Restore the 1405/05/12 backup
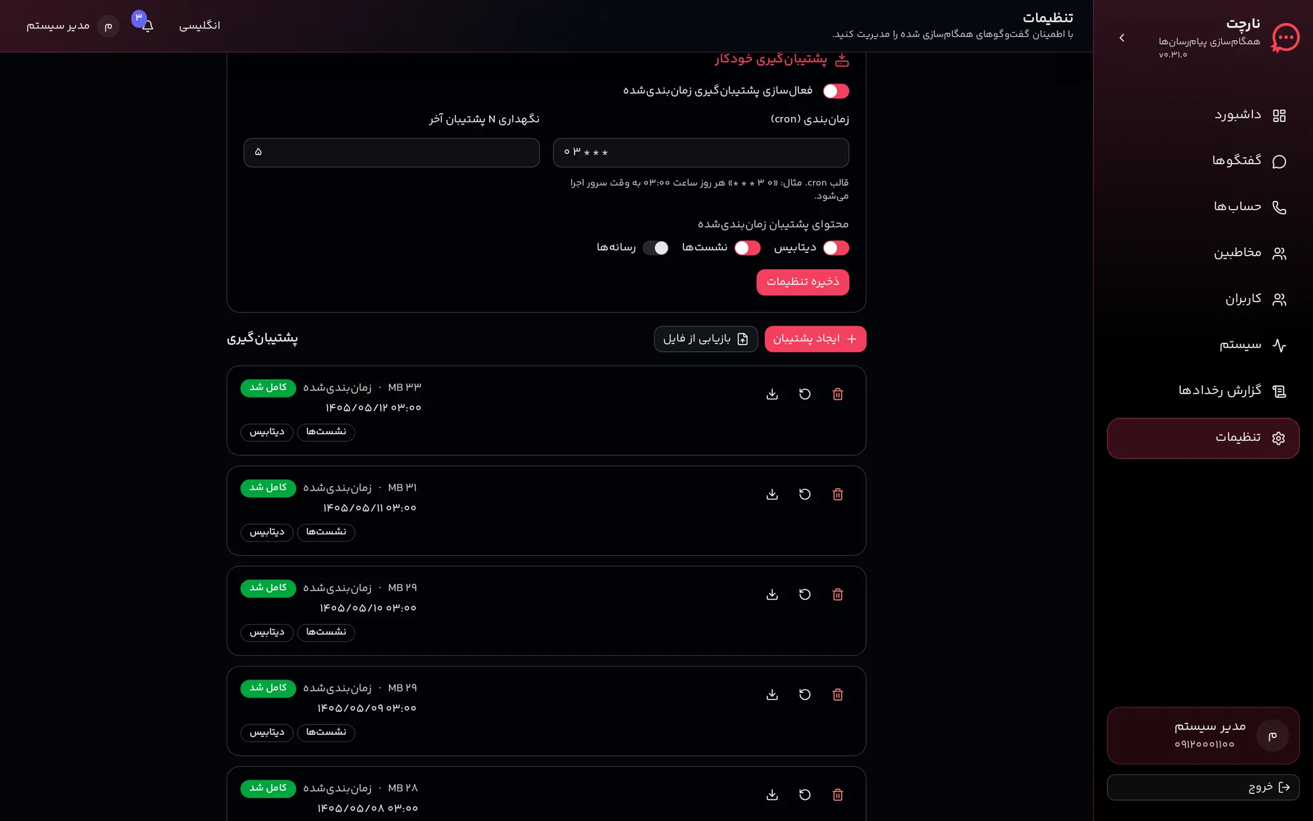 click(x=805, y=394)
